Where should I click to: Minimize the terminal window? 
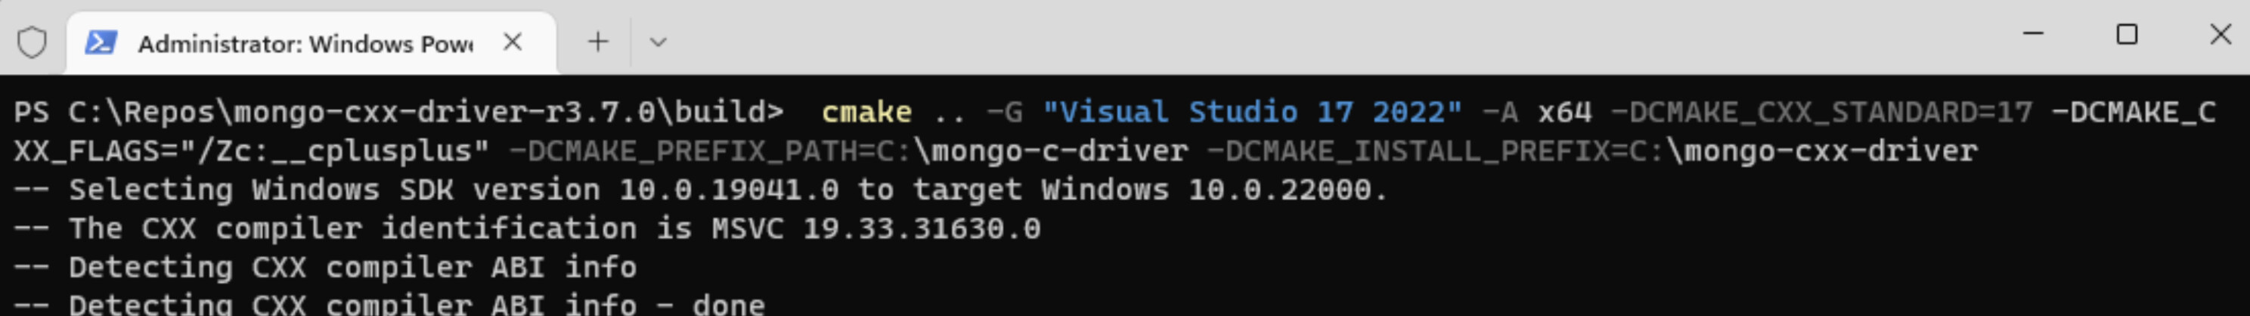pos(2033,35)
